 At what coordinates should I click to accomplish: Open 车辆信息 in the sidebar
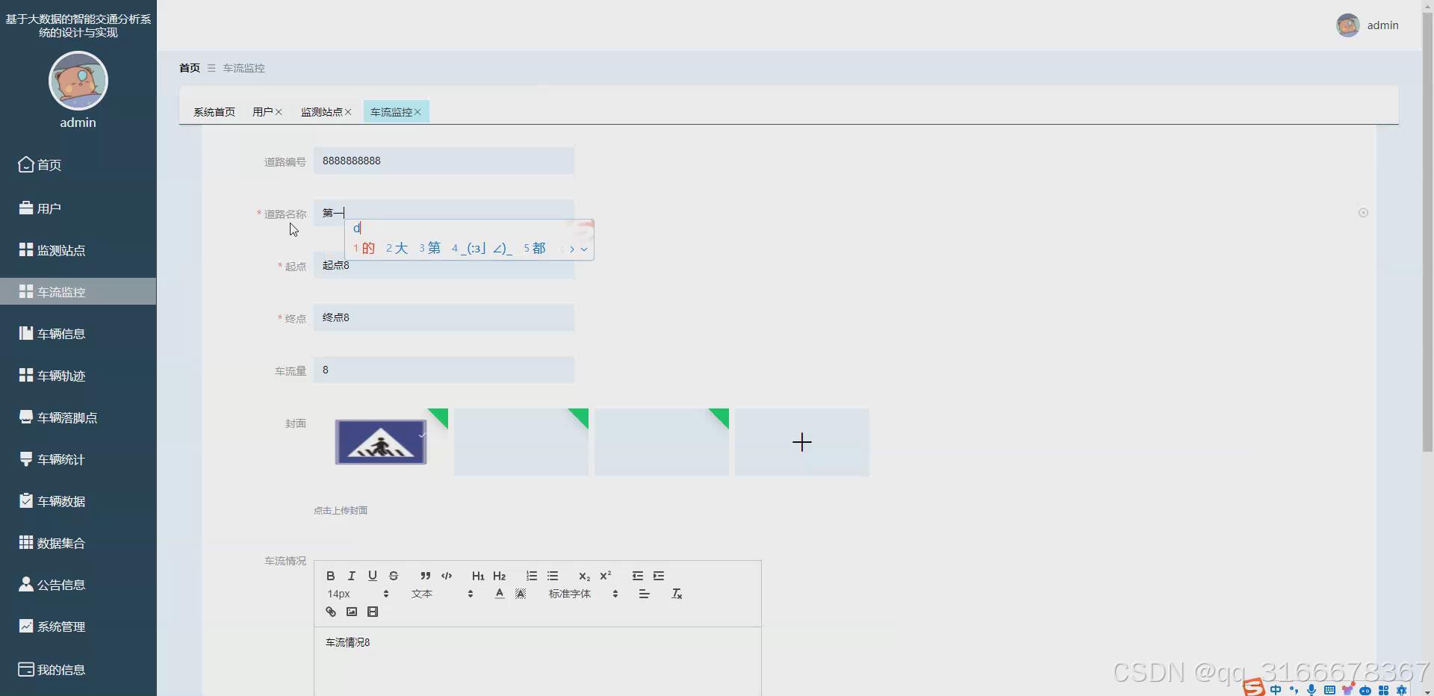pyautogui.click(x=78, y=334)
